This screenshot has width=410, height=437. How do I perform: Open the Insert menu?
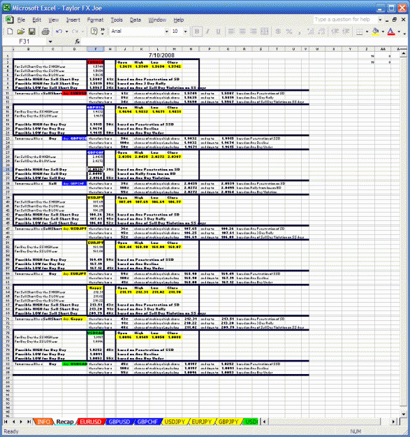click(x=73, y=20)
